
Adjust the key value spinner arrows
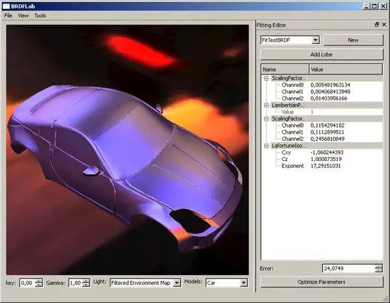(x=38, y=283)
